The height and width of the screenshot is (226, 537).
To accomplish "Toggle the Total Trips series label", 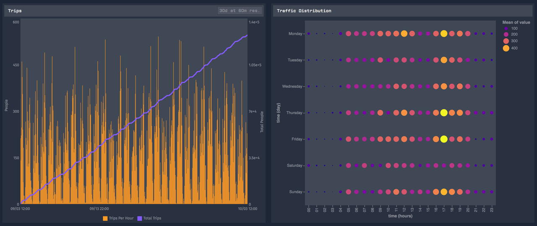I will (152, 218).
